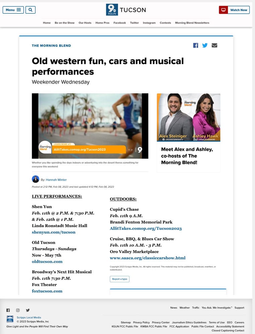Open Twitter nav link in header
255x334 pixels.
pos(134,23)
